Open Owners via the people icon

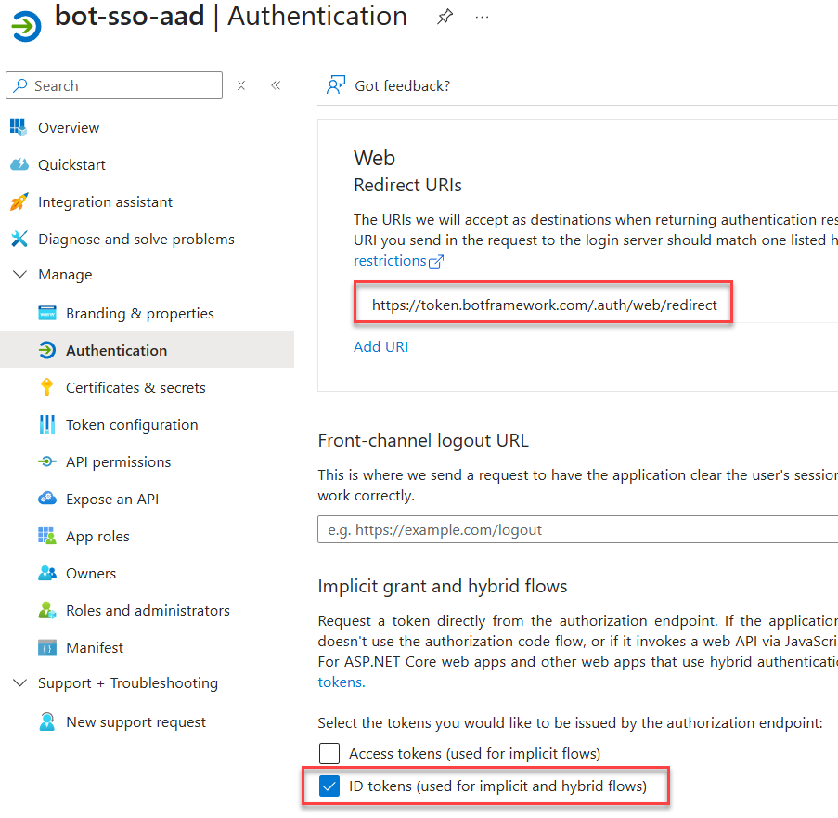tap(49, 573)
